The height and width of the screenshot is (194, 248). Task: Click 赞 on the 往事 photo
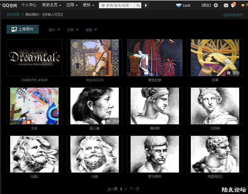228,73
